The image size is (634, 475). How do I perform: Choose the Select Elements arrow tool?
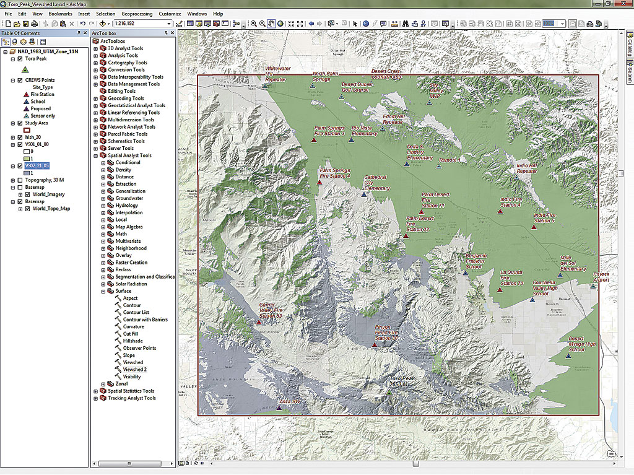coord(355,24)
